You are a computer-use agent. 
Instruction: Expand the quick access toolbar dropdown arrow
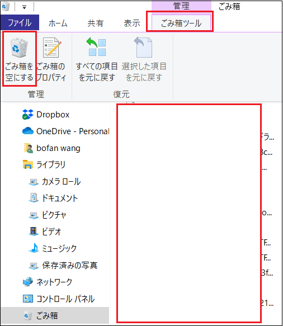tap(24, 7)
